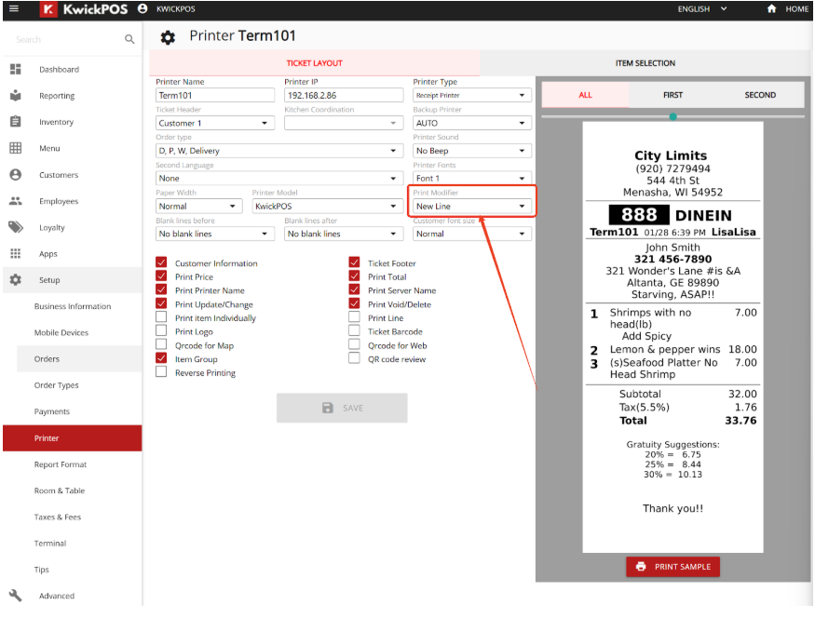Enable the Qrcode for Web checkbox
Image resolution: width=815 pixels, height=618 pixels.
click(354, 344)
